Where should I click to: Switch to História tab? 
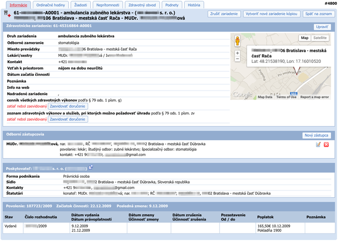click(194, 5)
